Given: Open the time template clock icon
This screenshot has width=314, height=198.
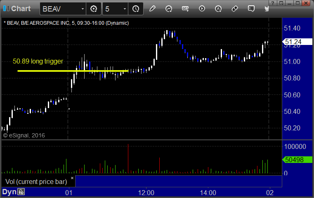Looking at the screenshot, I should coord(136,9).
